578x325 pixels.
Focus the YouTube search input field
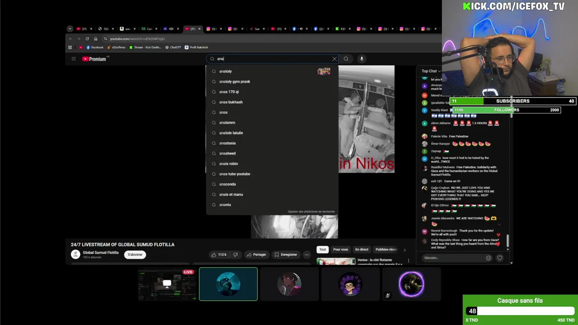[273, 59]
